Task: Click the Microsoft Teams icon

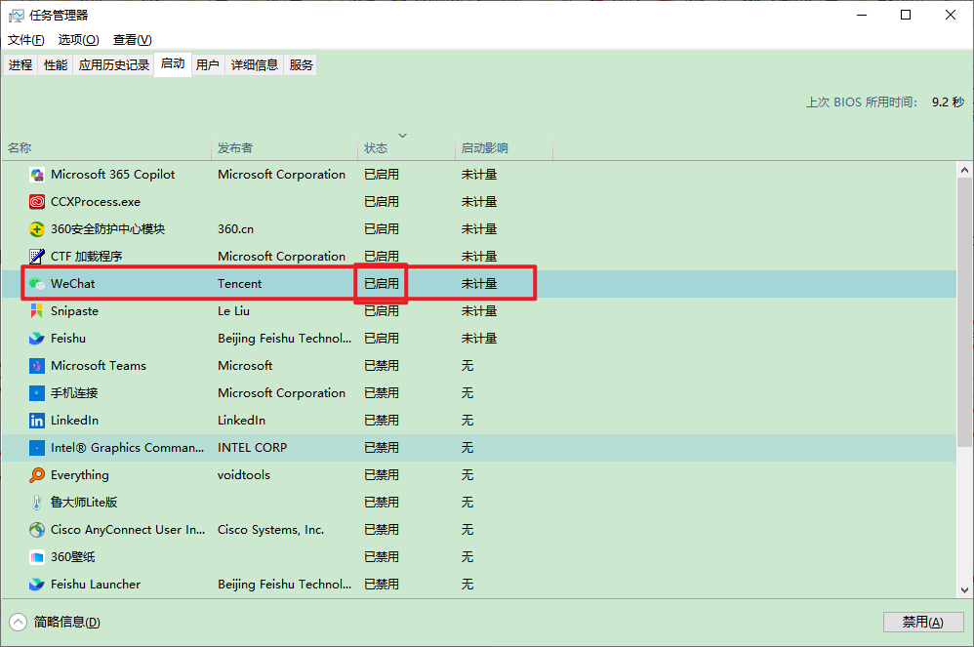Action: [37, 366]
